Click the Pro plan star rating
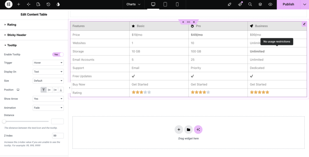Image resolution: width=309 pixels, height=157 pixels. click(200, 92)
